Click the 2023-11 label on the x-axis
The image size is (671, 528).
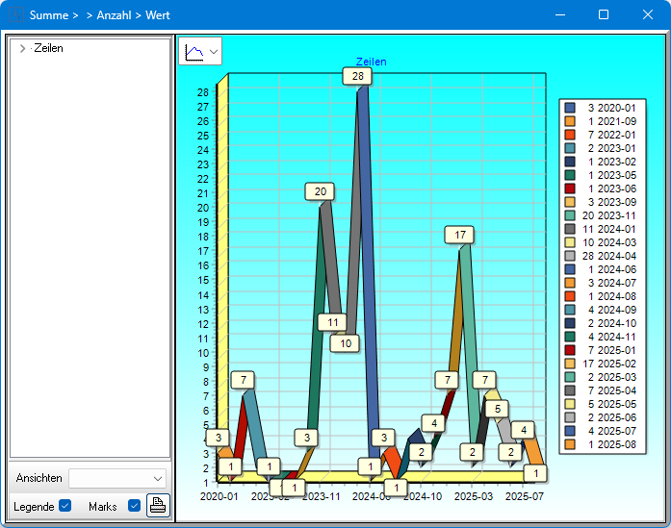coord(321,496)
